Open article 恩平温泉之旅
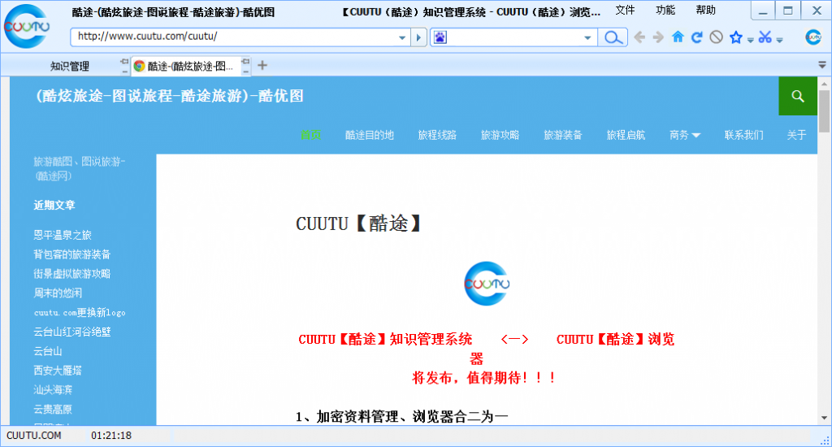Screen dimensions: 832x447 (x=63, y=235)
